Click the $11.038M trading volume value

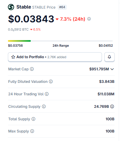[x=106, y=94]
